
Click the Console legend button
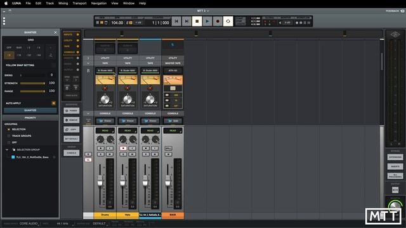click(x=72, y=153)
